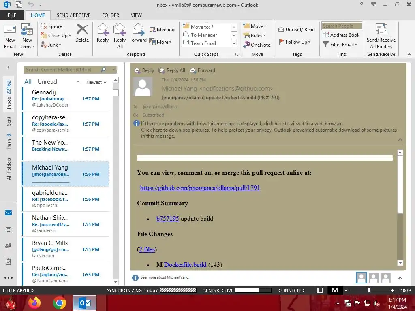Open the Quick Steps dialog launcher
415x311 pixels.
(237, 55)
